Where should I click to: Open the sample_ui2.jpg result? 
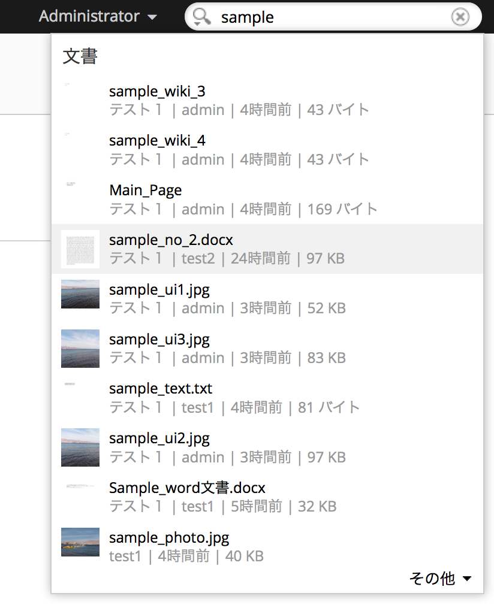click(159, 438)
